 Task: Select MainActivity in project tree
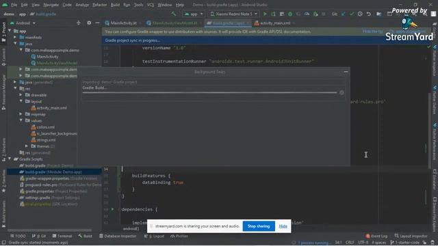(x=47, y=57)
